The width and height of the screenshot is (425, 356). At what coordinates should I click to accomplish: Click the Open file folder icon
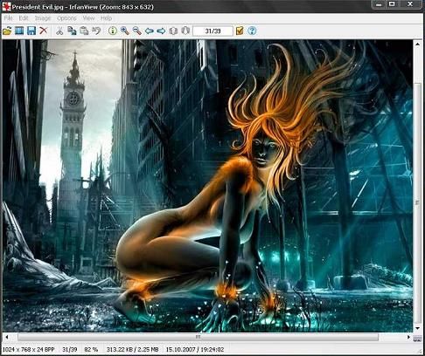pyautogui.click(x=7, y=31)
